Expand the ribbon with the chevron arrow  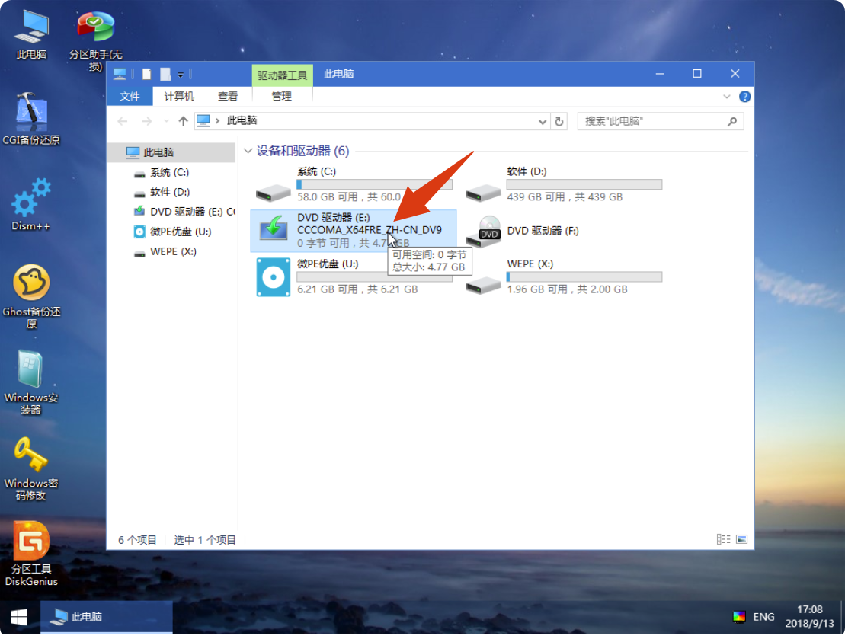click(726, 97)
